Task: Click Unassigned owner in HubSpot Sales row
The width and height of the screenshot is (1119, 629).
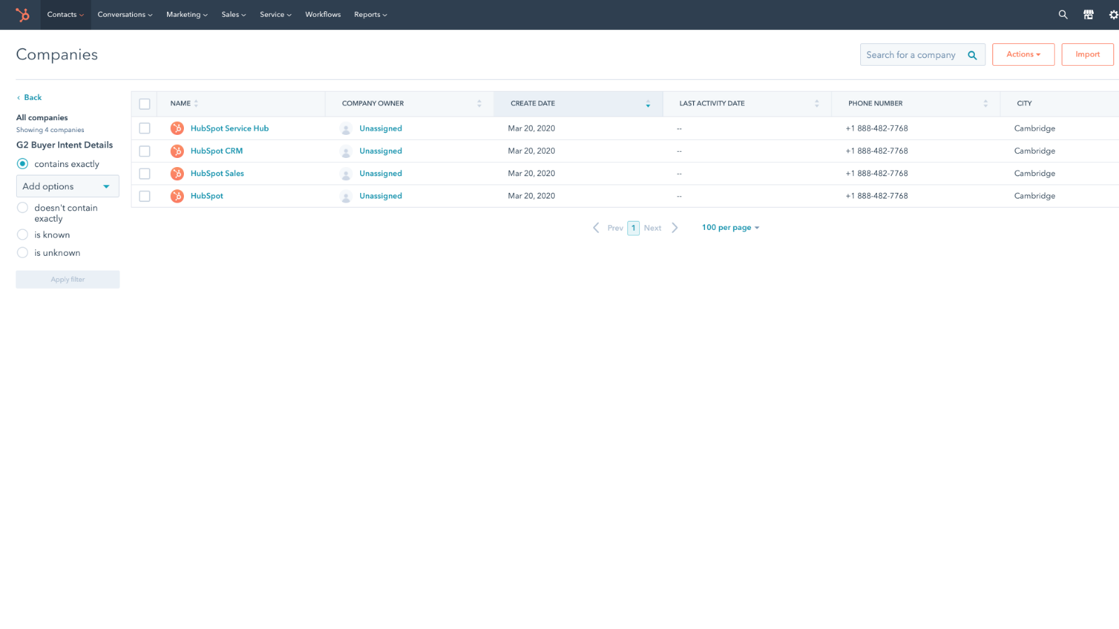Action: [380, 173]
